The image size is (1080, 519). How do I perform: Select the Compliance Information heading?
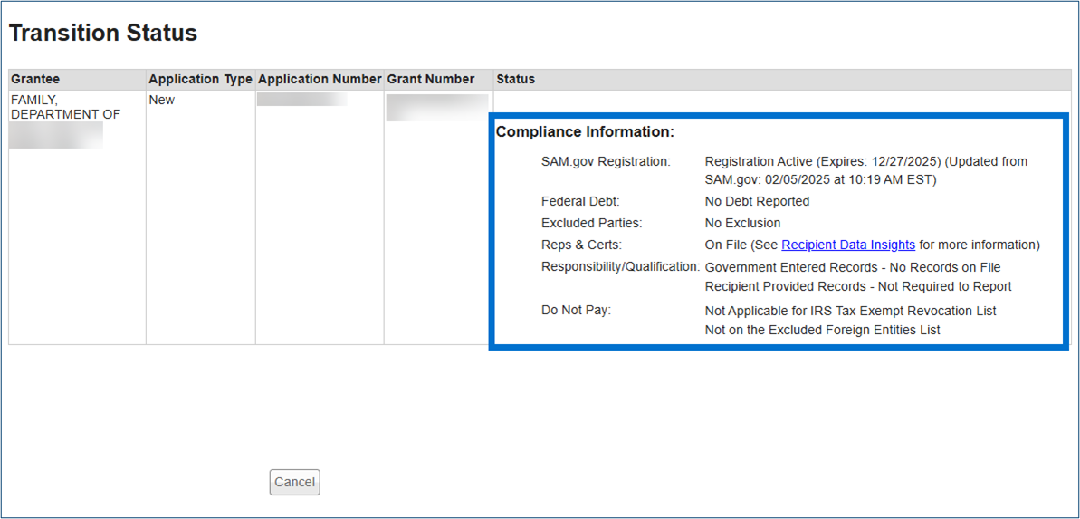pos(585,132)
